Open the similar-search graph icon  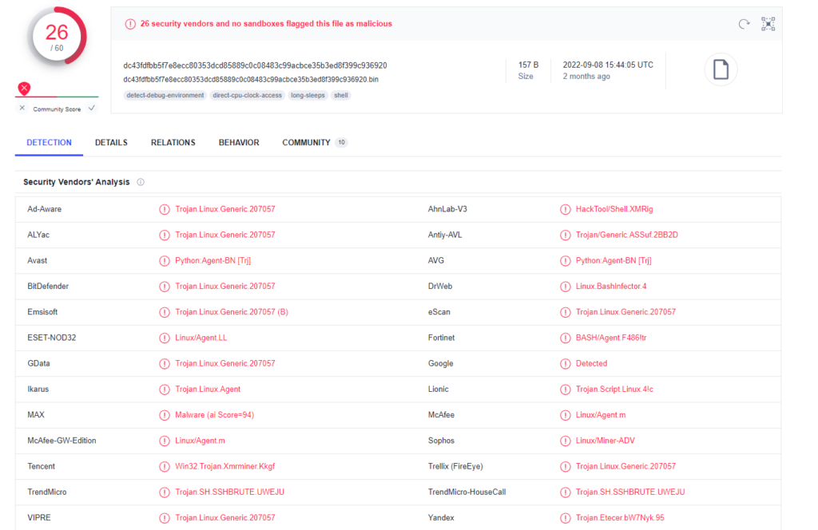(768, 24)
